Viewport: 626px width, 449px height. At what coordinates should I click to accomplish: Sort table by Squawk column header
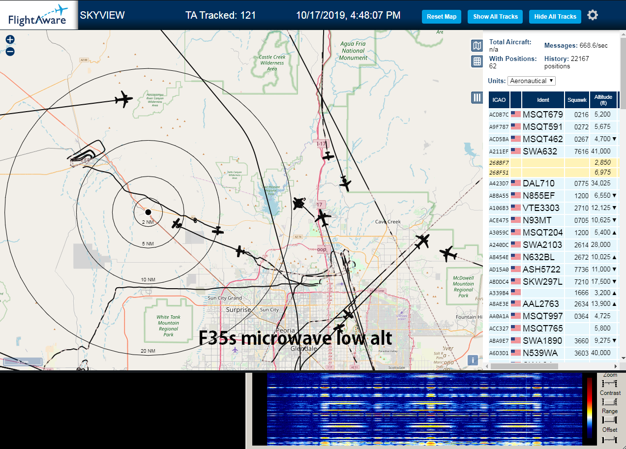point(577,100)
